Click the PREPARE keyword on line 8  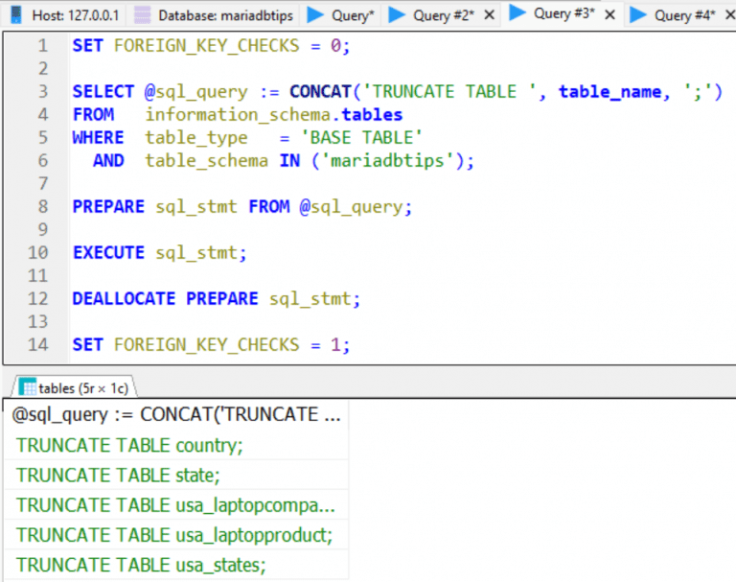[108, 207]
